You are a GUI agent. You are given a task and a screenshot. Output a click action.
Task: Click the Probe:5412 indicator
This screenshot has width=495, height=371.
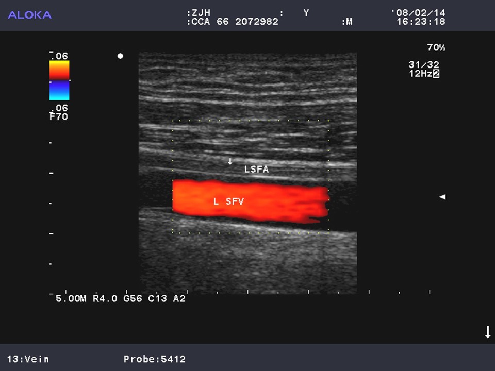tap(155, 359)
